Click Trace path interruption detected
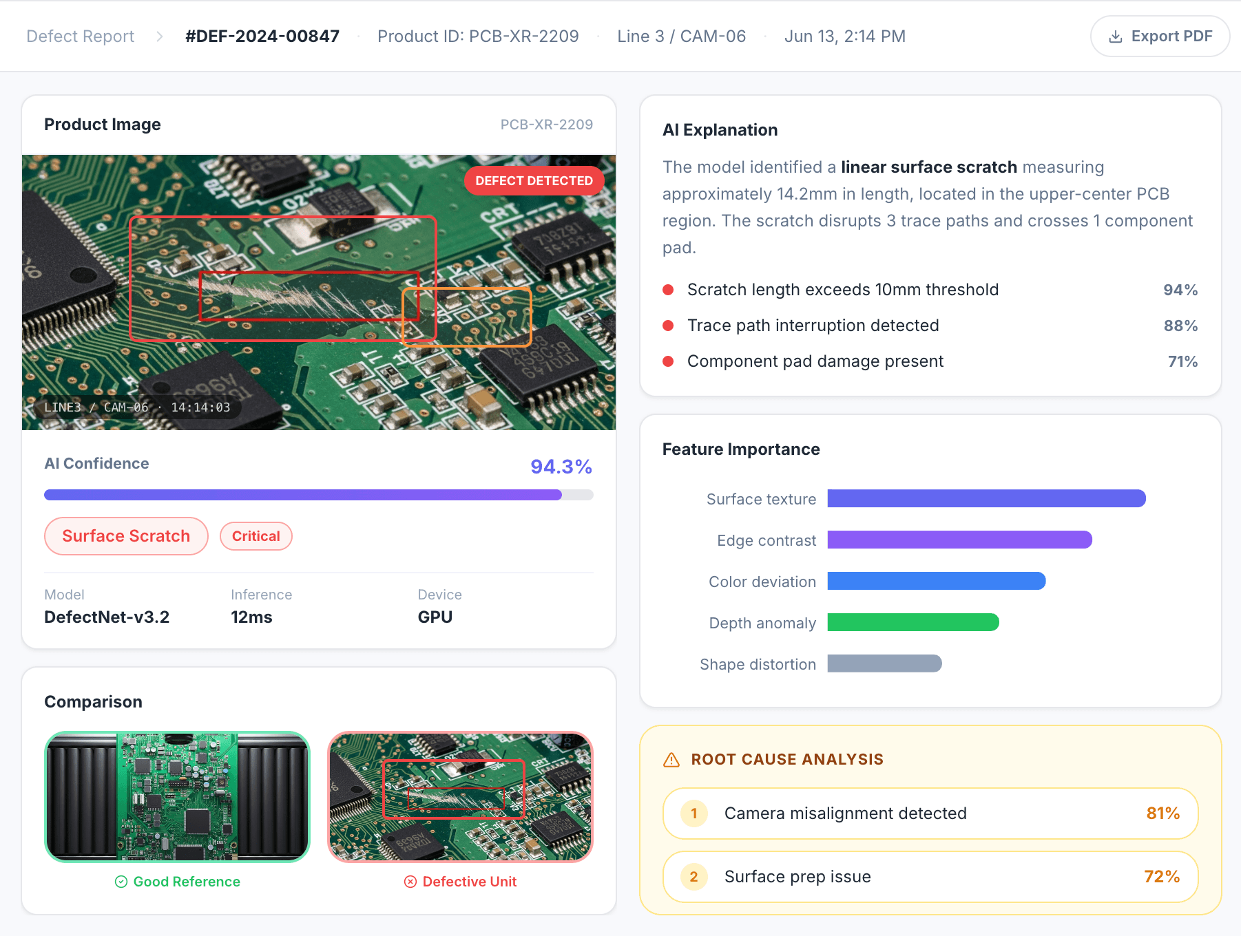 813,326
